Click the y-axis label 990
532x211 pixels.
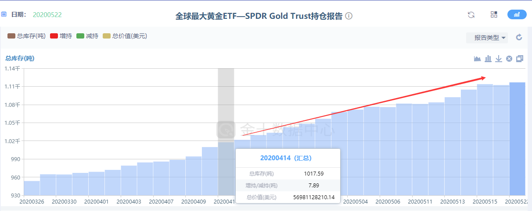[15, 159]
